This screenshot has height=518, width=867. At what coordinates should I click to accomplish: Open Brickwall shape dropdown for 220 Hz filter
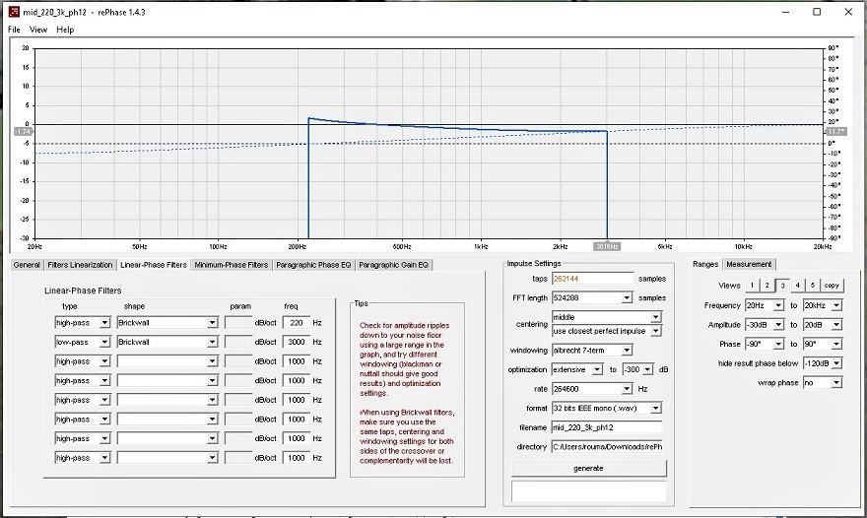click(213, 323)
